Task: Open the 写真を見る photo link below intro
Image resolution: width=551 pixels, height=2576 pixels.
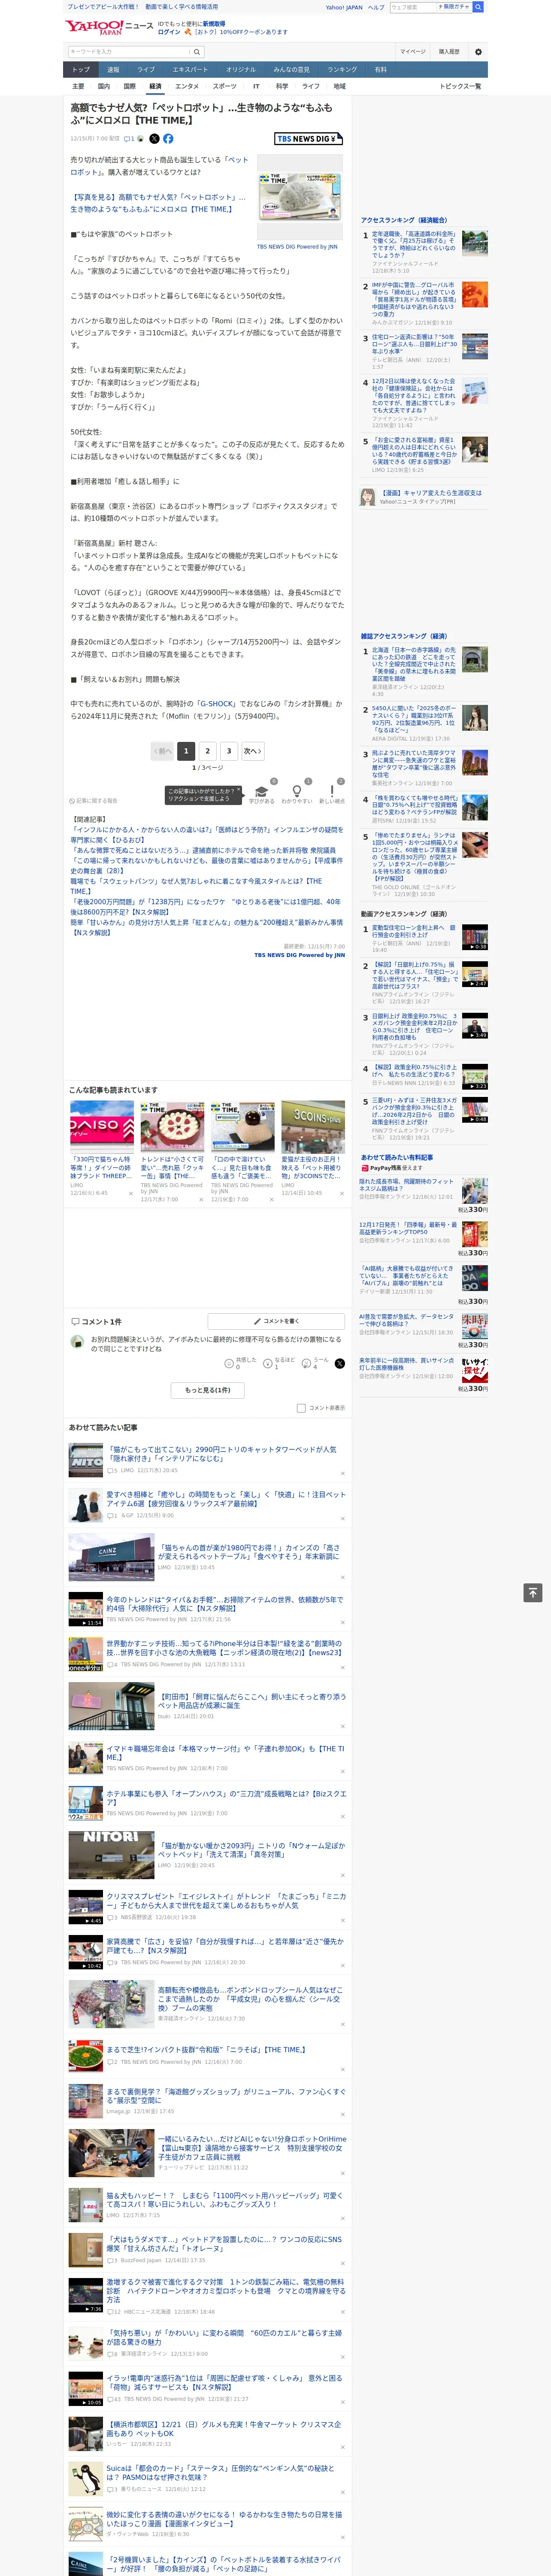Action: coord(157,203)
